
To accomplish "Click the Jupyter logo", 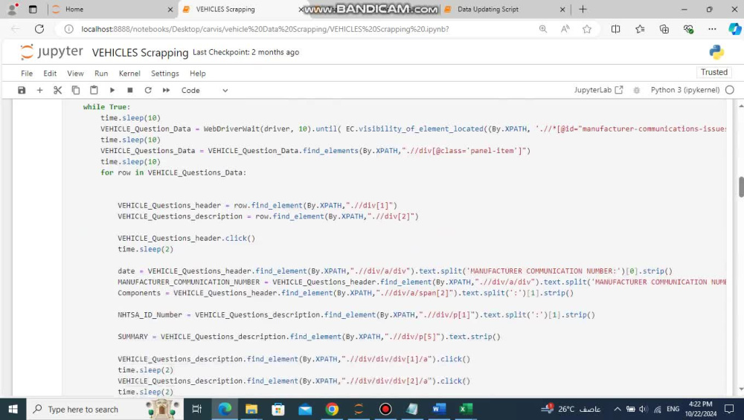I will [52, 52].
